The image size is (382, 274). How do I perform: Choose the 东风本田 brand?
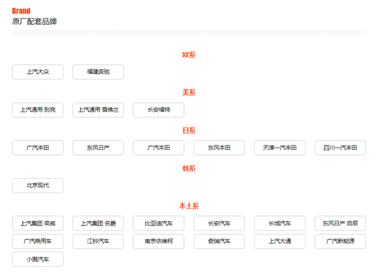219,148
